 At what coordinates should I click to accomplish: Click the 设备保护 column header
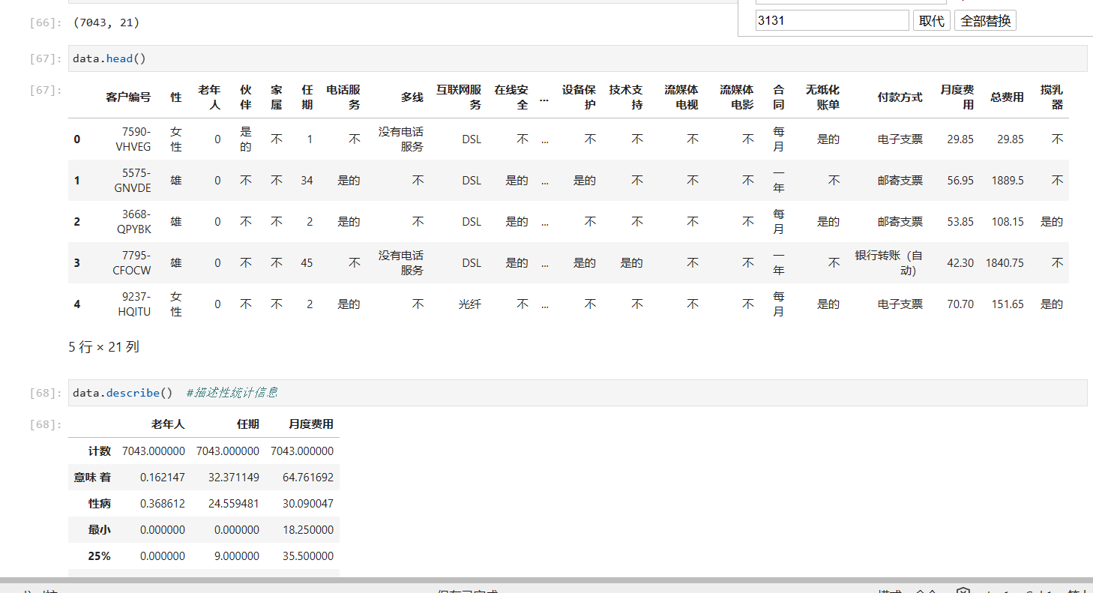point(579,97)
